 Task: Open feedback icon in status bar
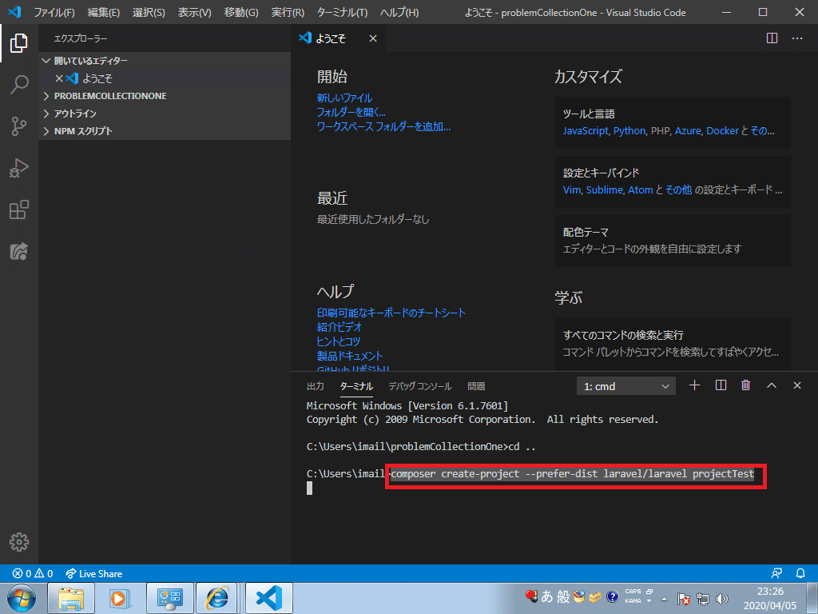(x=776, y=573)
